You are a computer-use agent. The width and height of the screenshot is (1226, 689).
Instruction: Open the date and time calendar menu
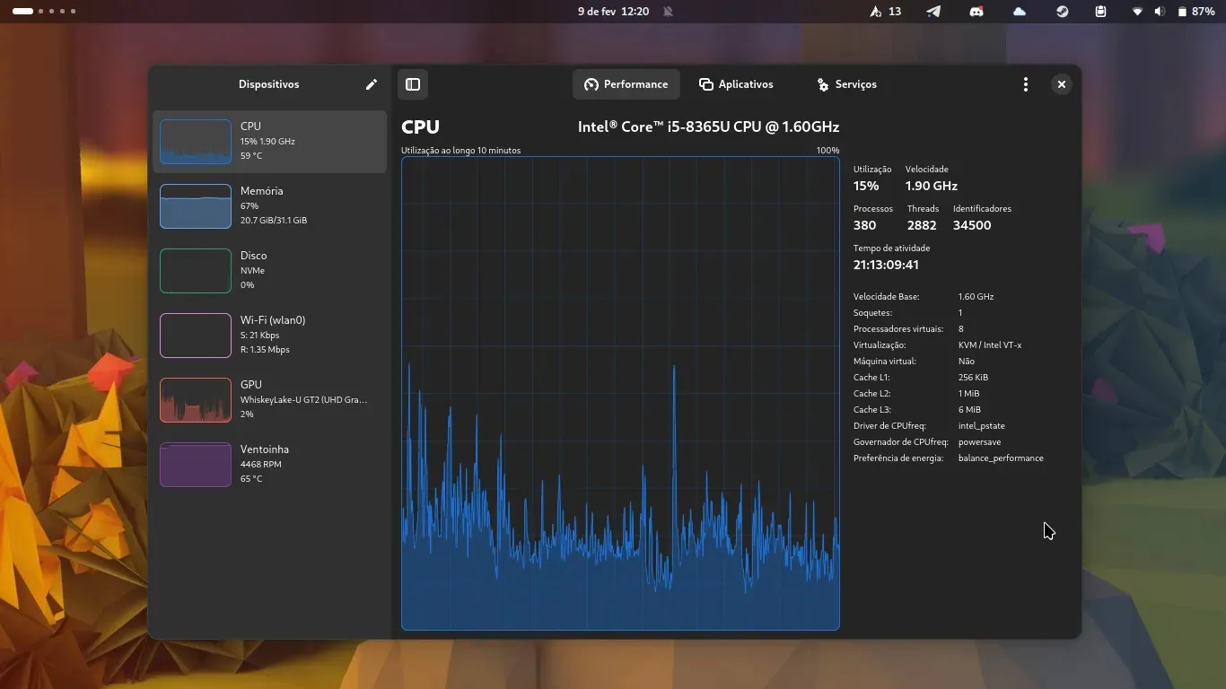(x=613, y=12)
